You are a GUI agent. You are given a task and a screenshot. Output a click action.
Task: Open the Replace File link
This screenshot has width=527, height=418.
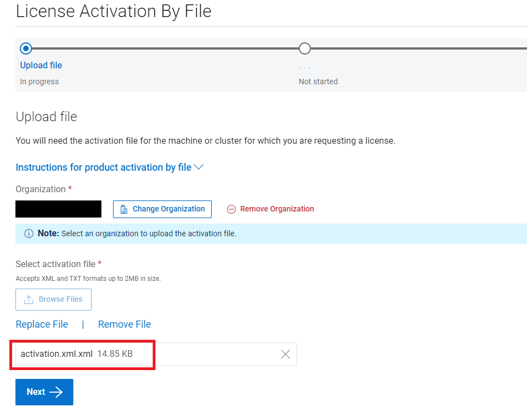[41, 324]
